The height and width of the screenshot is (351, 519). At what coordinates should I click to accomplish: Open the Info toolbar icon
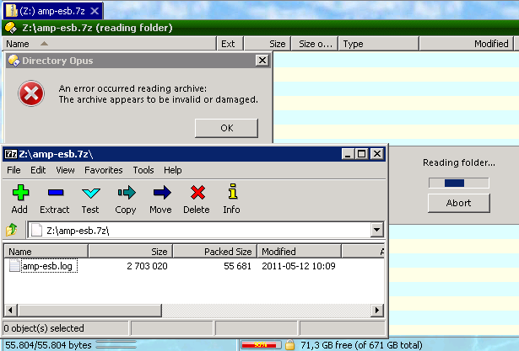233,192
